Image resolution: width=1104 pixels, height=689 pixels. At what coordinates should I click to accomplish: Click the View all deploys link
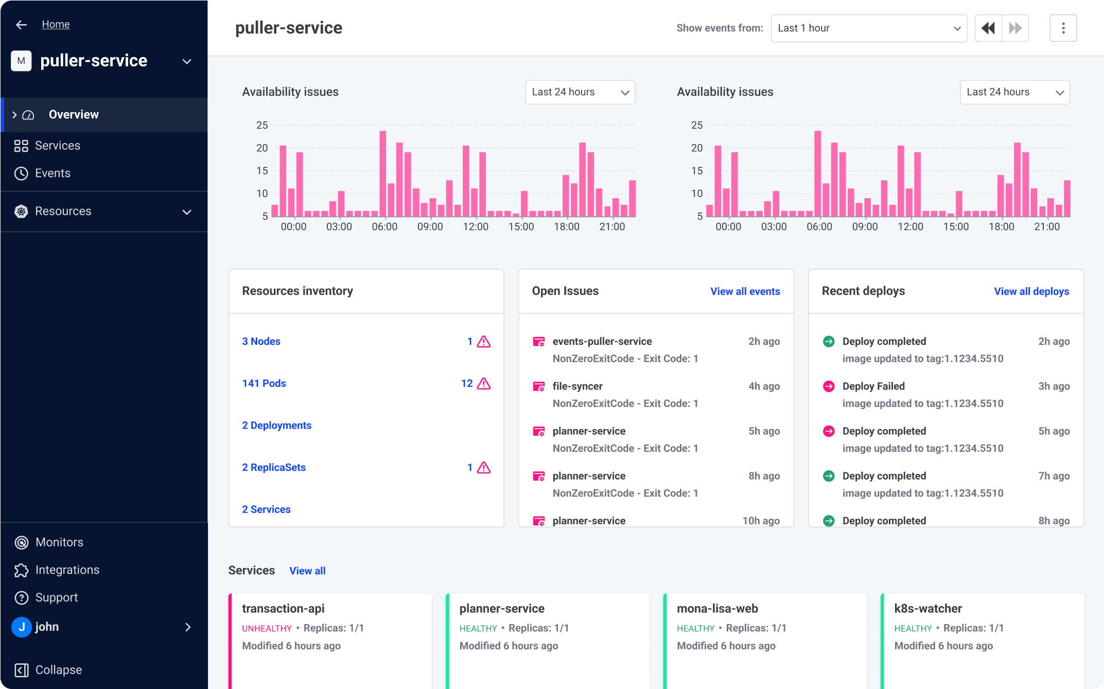(x=1031, y=291)
